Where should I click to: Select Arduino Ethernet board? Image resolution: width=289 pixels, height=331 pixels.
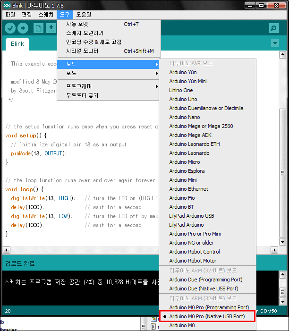(x=207, y=189)
